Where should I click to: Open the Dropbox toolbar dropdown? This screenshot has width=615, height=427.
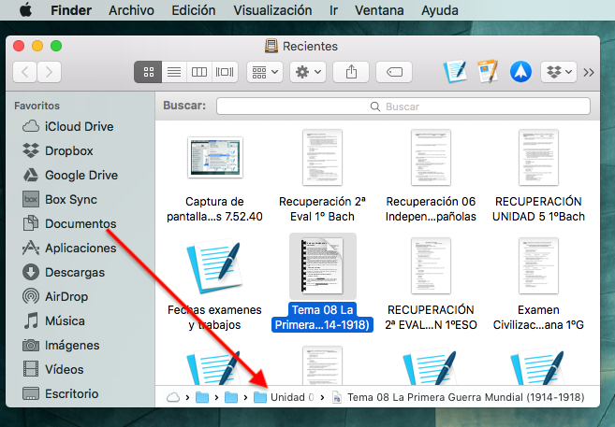point(559,72)
